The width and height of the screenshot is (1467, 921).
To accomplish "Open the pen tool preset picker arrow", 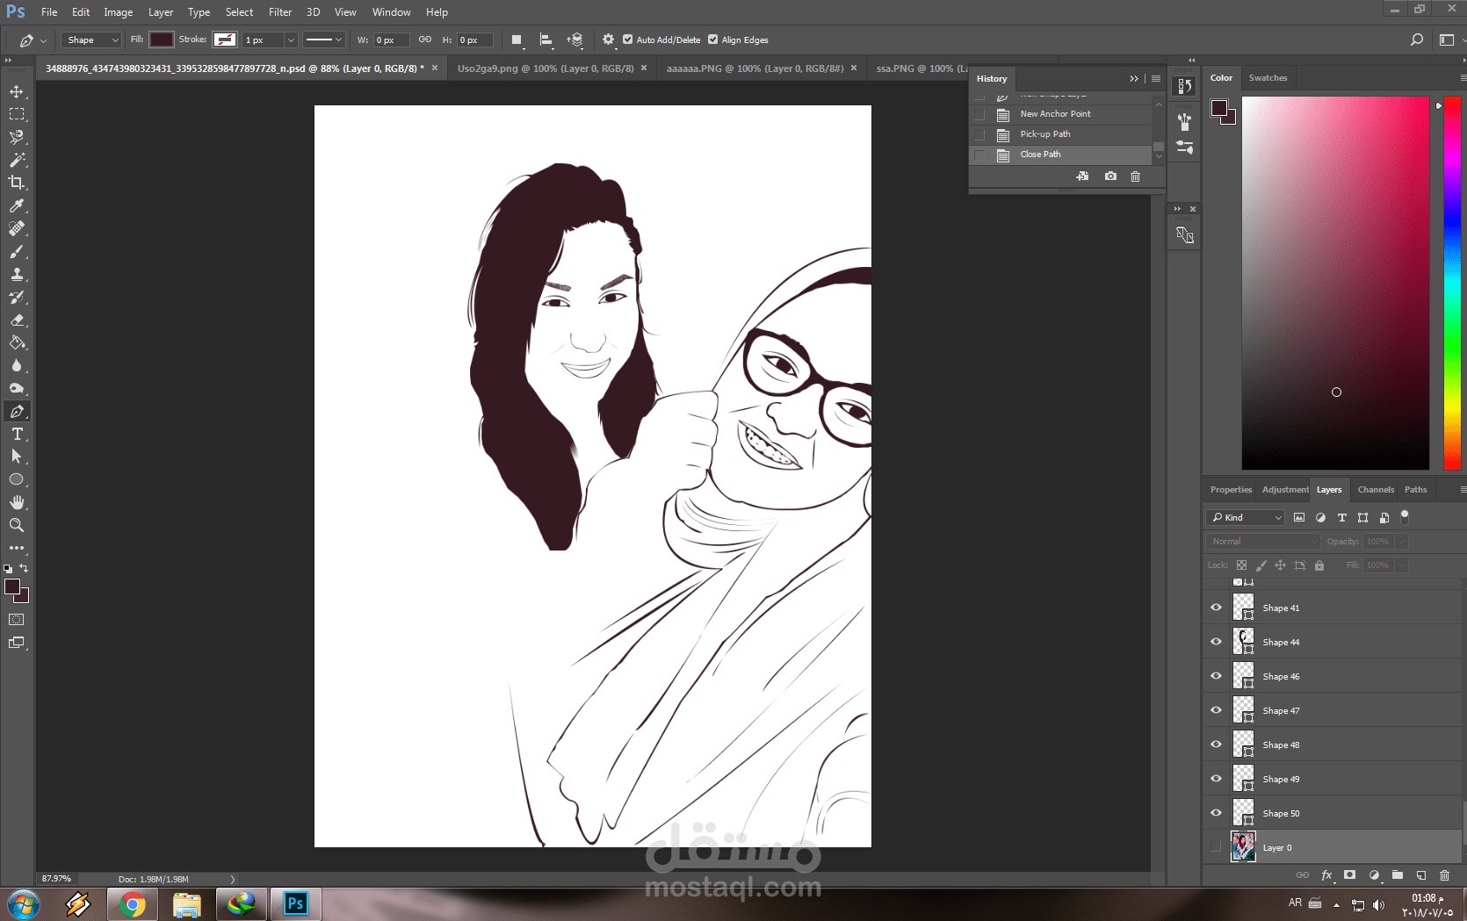I will coord(43,40).
